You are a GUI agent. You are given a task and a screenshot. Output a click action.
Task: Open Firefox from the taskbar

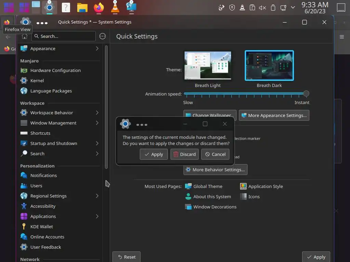pos(99,8)
